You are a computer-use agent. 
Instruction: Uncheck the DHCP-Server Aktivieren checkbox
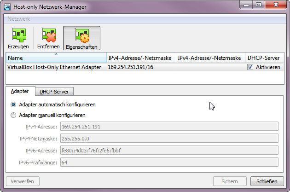coord(250,67)
